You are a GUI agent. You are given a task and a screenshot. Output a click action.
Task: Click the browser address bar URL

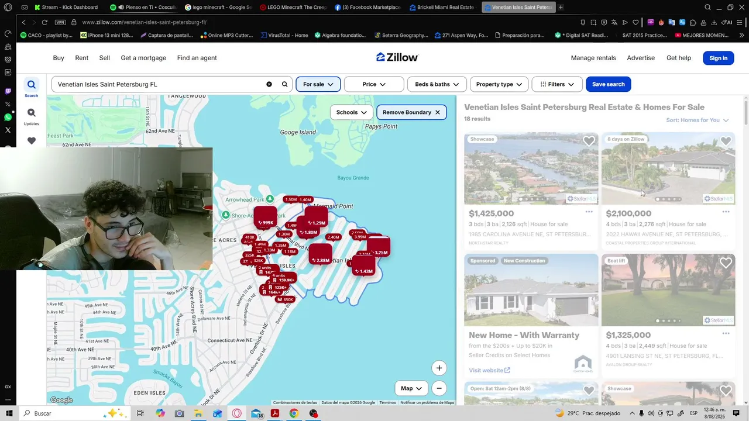144,22
